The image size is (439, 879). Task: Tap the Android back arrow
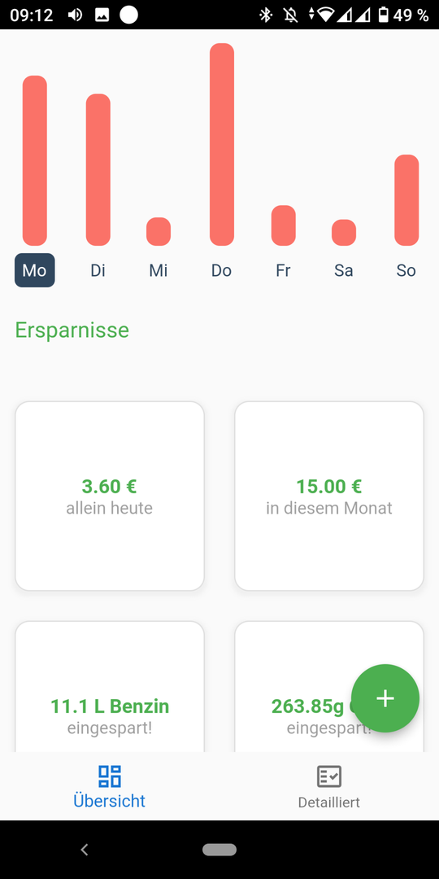point(85,850)
